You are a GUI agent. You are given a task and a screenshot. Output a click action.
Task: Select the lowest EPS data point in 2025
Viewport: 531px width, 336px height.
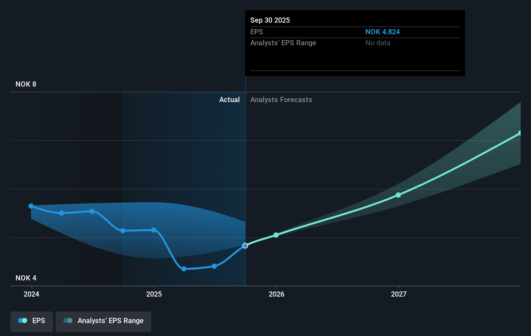click(x=184, y=268)
